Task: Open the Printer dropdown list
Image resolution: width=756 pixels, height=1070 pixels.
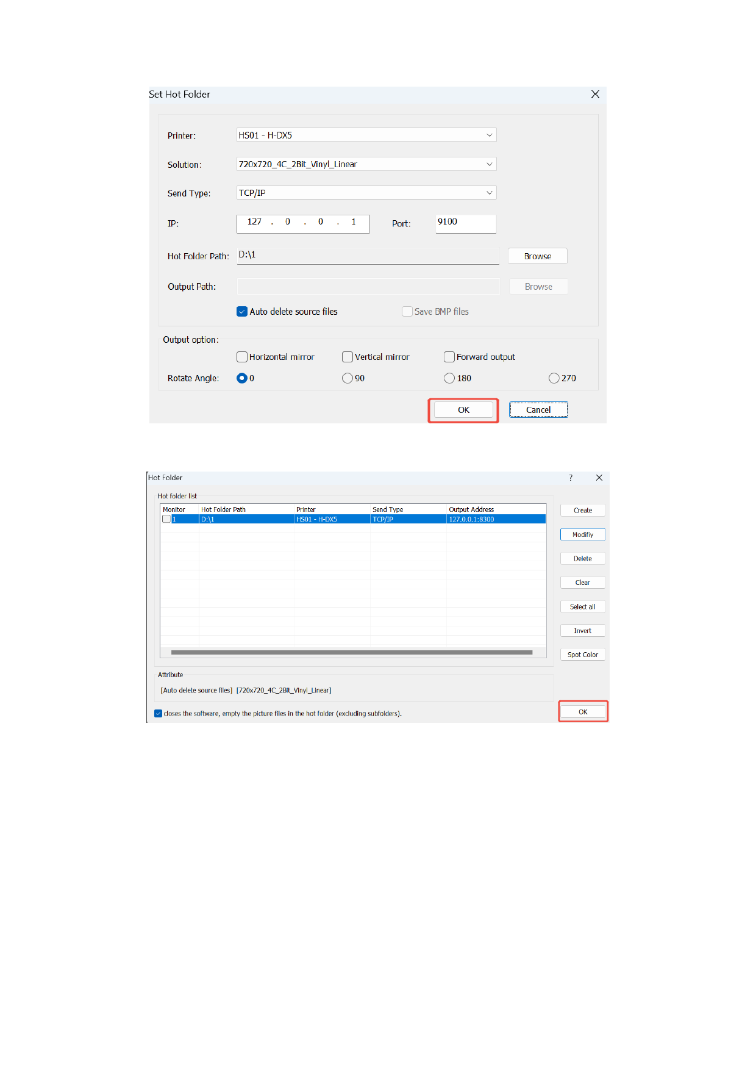Action: (366, 135)
